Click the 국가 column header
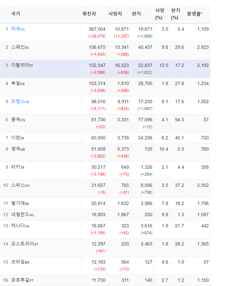This screenshot has height=286, width=229. tap(16, 14)
